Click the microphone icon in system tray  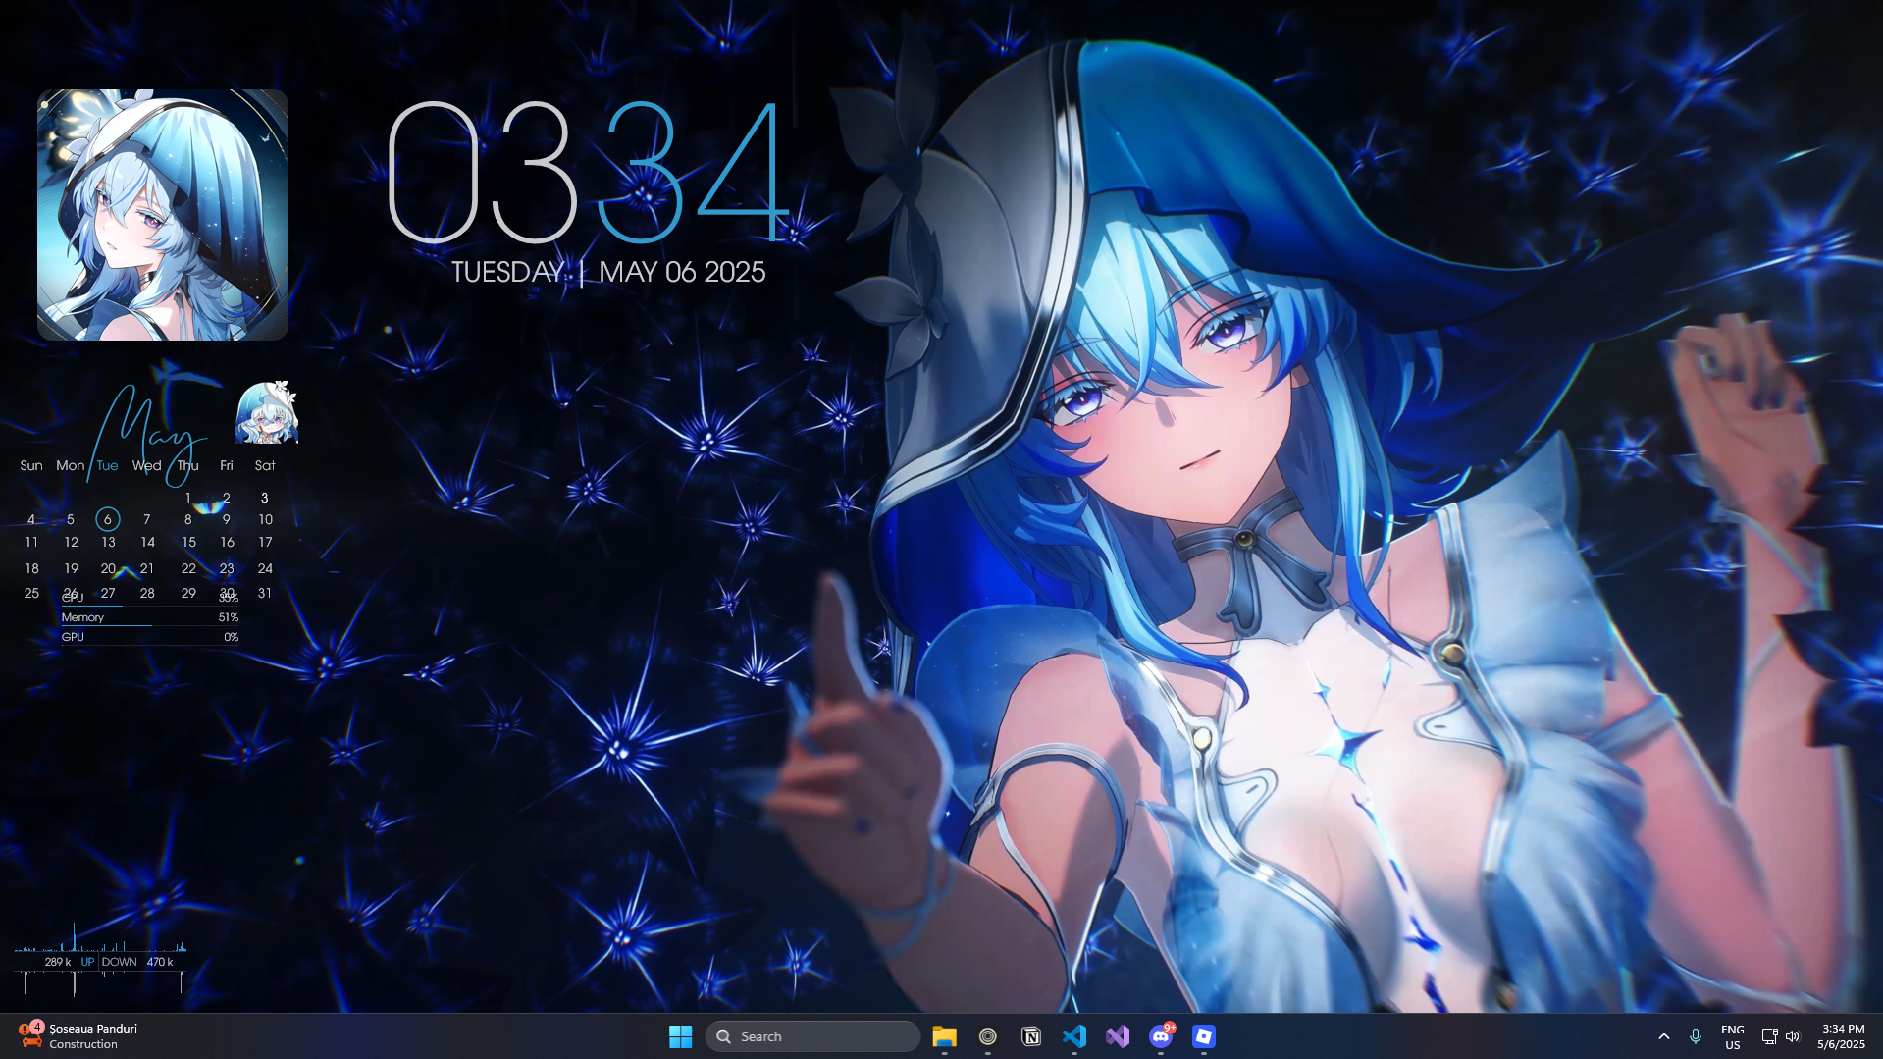1695,1036
